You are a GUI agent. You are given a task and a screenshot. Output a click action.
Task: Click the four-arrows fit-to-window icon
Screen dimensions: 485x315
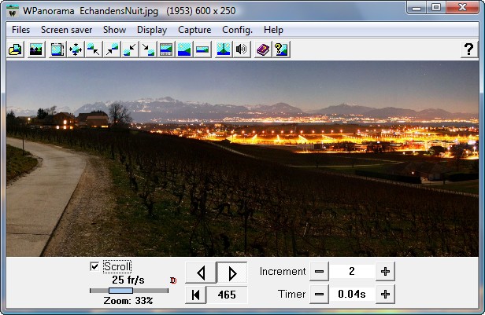(76, 49)
